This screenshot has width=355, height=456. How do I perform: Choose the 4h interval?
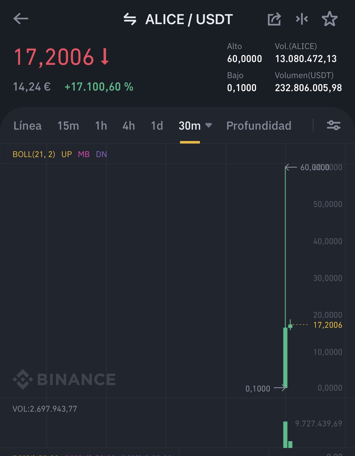(129, 126)
